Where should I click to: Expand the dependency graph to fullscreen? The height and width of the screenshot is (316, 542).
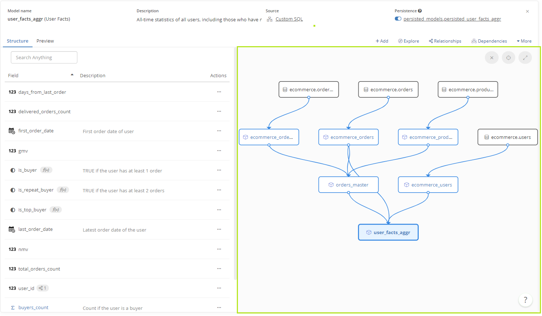[525, 58]
